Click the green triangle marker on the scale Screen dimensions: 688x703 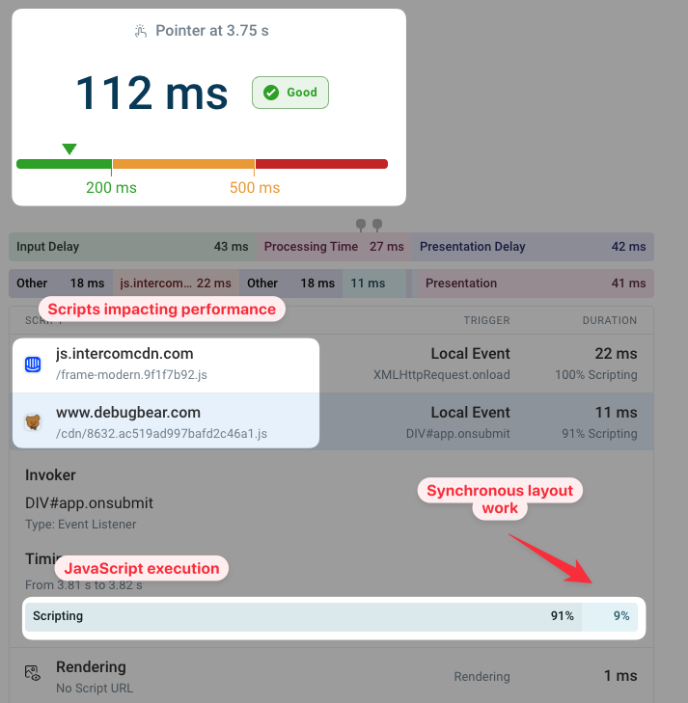(x=69, y=149)
